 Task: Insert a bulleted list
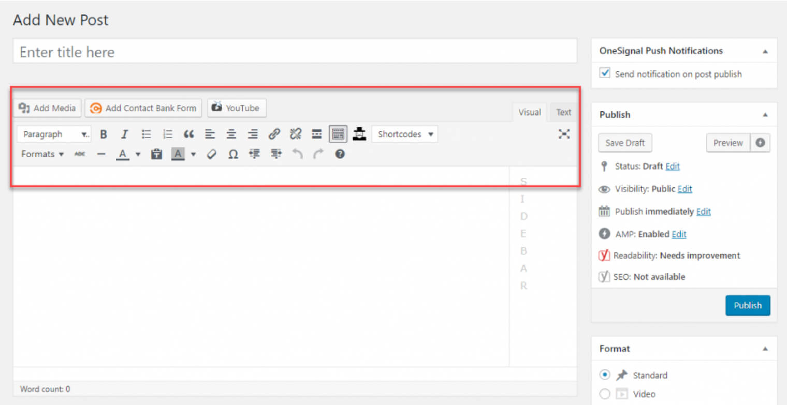click(147, 134)
